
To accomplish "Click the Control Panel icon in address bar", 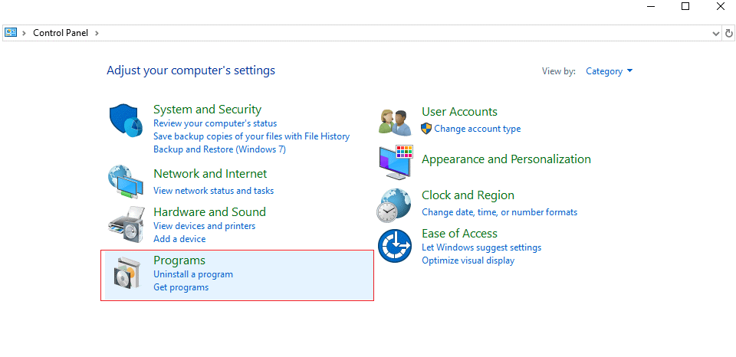I will (10, 33).
